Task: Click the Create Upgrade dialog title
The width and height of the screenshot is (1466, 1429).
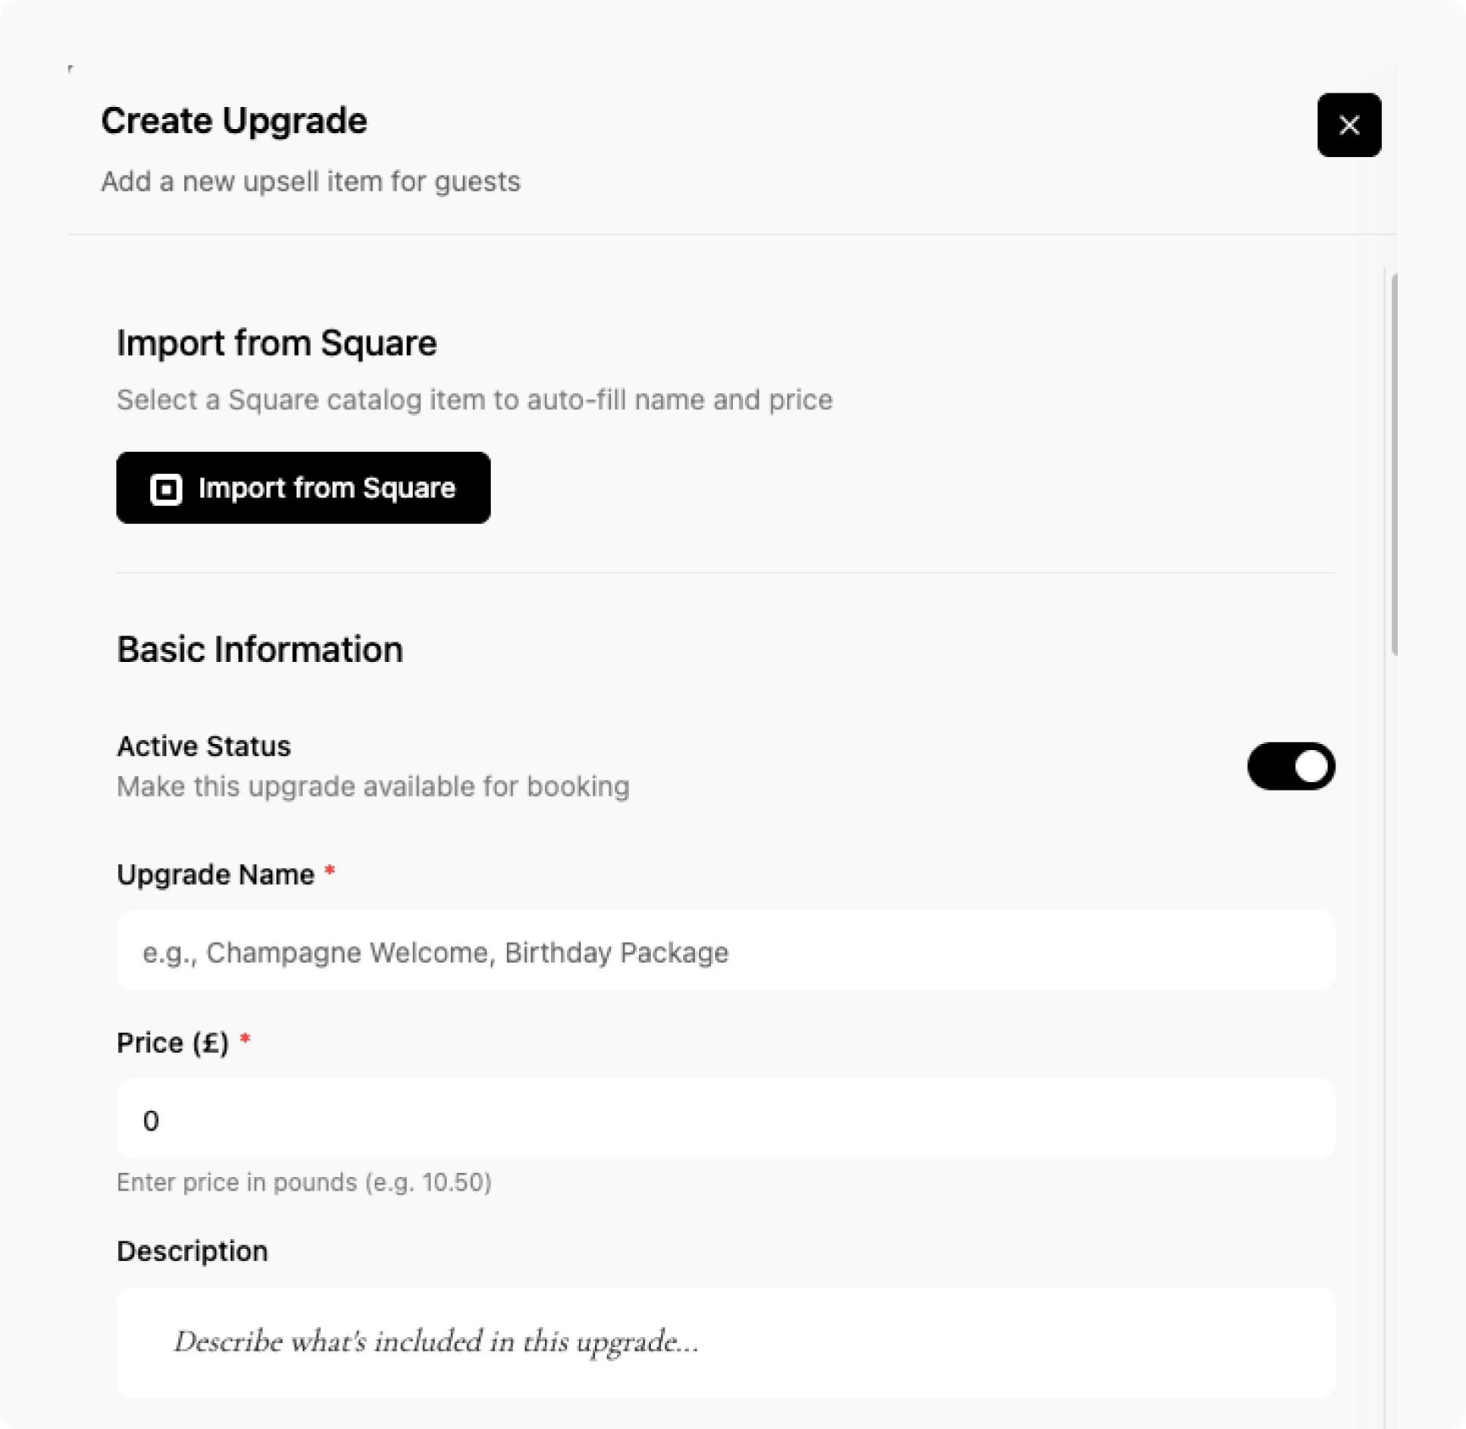Action: click(234, 121)
